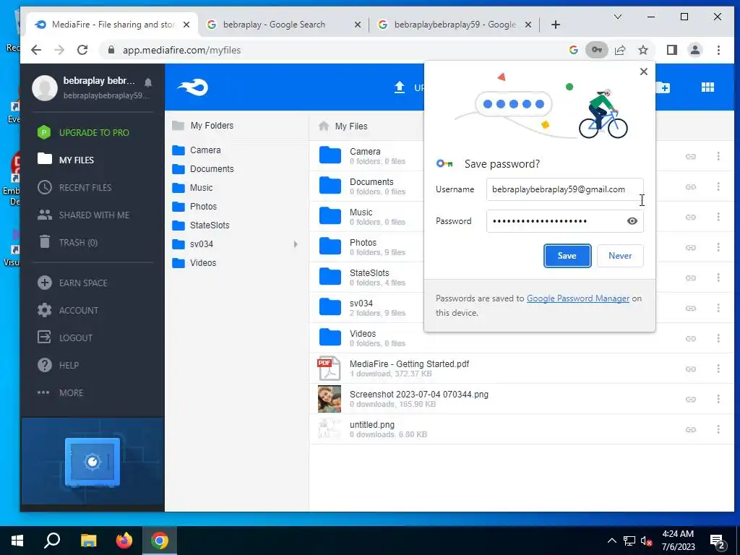Select the MediaFire tab
Screen dimensions: 740x555
tap(111, 25)
